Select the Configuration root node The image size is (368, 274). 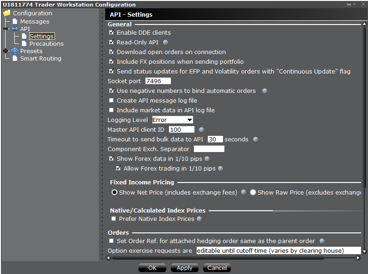32,13
